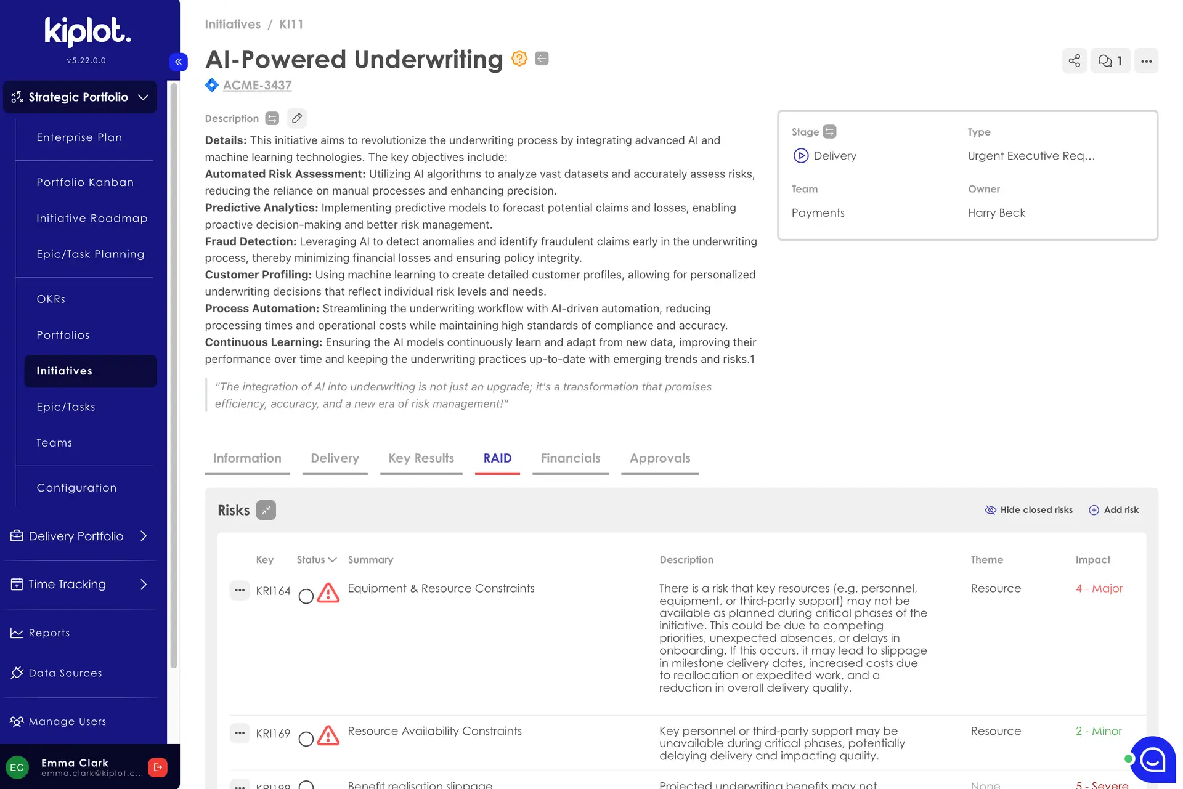Click the Emma Clark profile avatar
1183x789 pixels.
17,767
